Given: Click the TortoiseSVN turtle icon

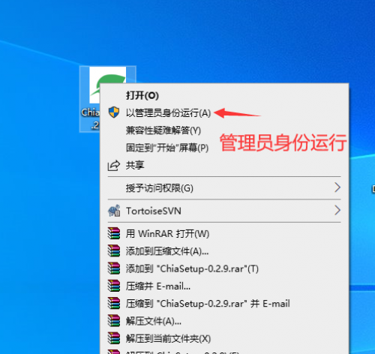Looking at the screenshot, I should click(x=114, y=211).
